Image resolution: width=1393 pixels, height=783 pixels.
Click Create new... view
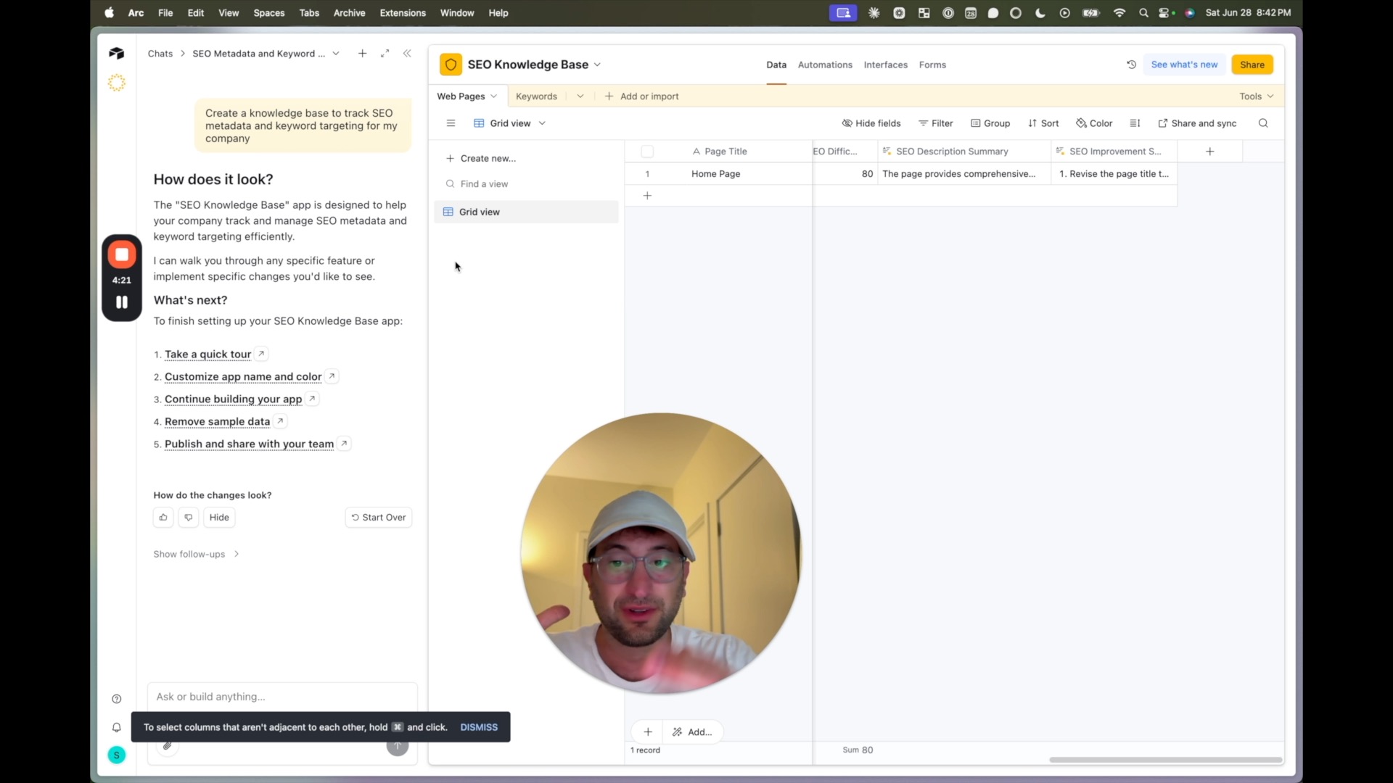480,158
